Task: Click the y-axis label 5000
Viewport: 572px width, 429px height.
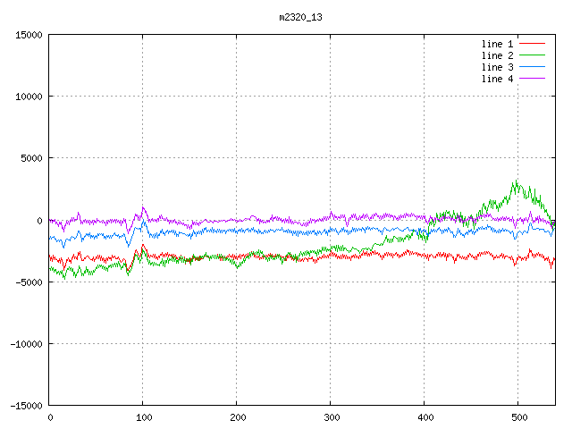Action: point(31,158)
